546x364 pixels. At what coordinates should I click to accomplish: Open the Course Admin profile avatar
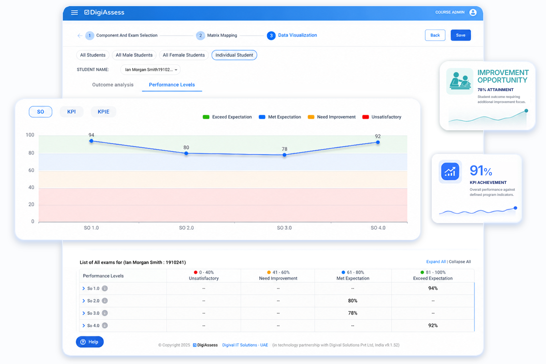pos(473,13)
